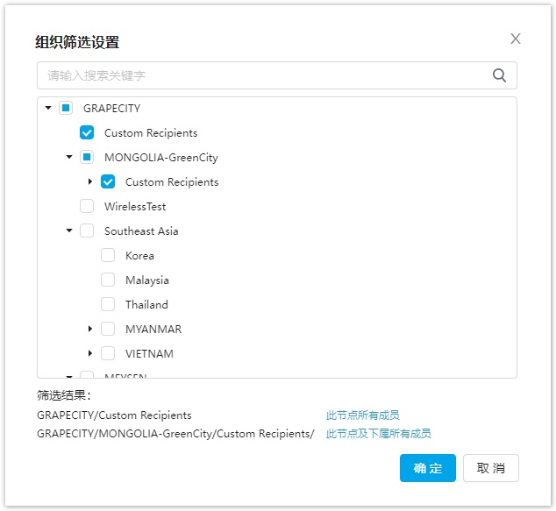Viewport: 556px width, 511px height.
Task: Select the Korea label
Action: (x=139, y=256)
